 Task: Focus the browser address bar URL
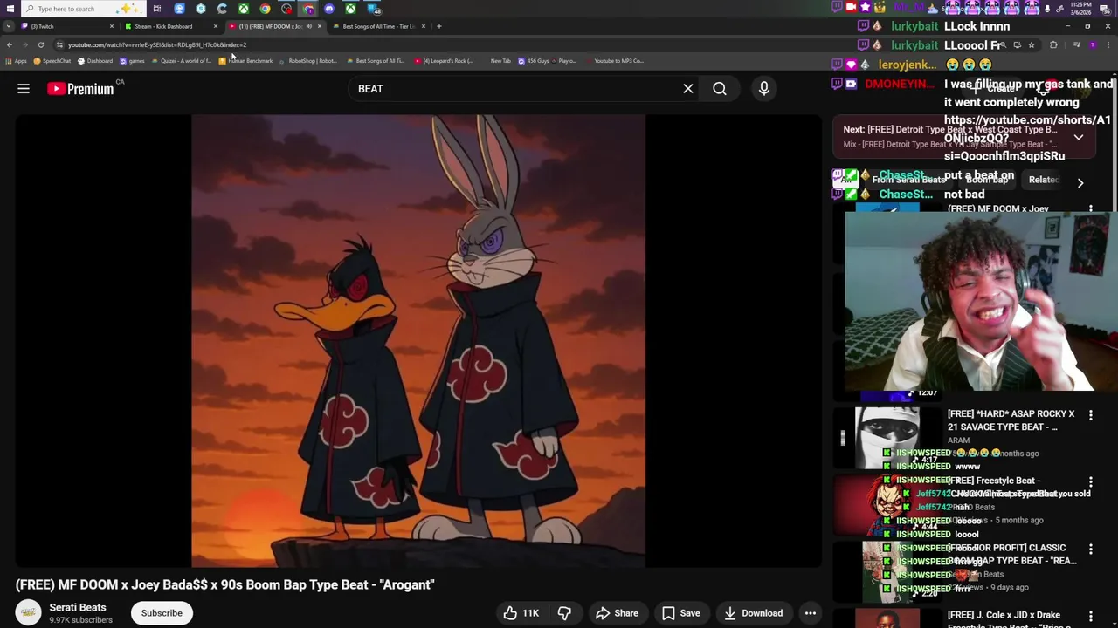(157, 44)
